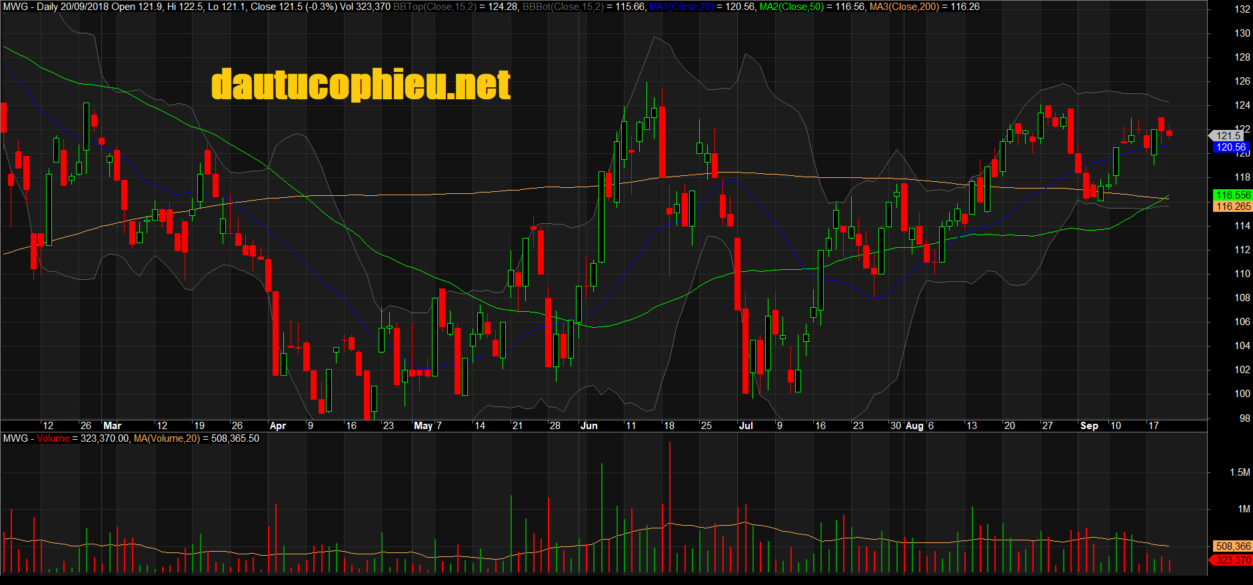Select the red Volume label in volume pane
The width and height of the screenshot is (1253, 585).
tap(53, 438)
